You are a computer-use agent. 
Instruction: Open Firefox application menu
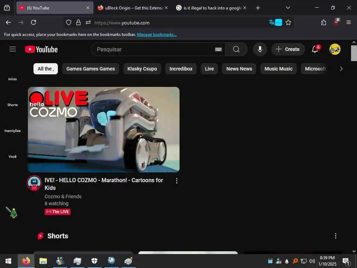pos(349,22)
